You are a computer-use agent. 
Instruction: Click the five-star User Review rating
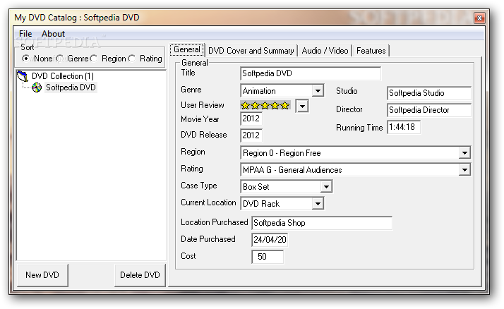coord(265,105)
